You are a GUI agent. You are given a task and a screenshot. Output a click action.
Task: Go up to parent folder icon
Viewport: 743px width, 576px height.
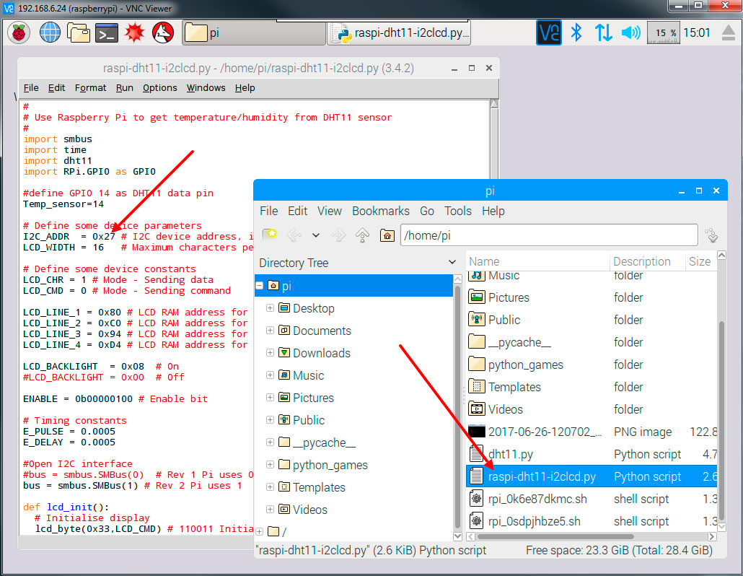pos(363,235)
